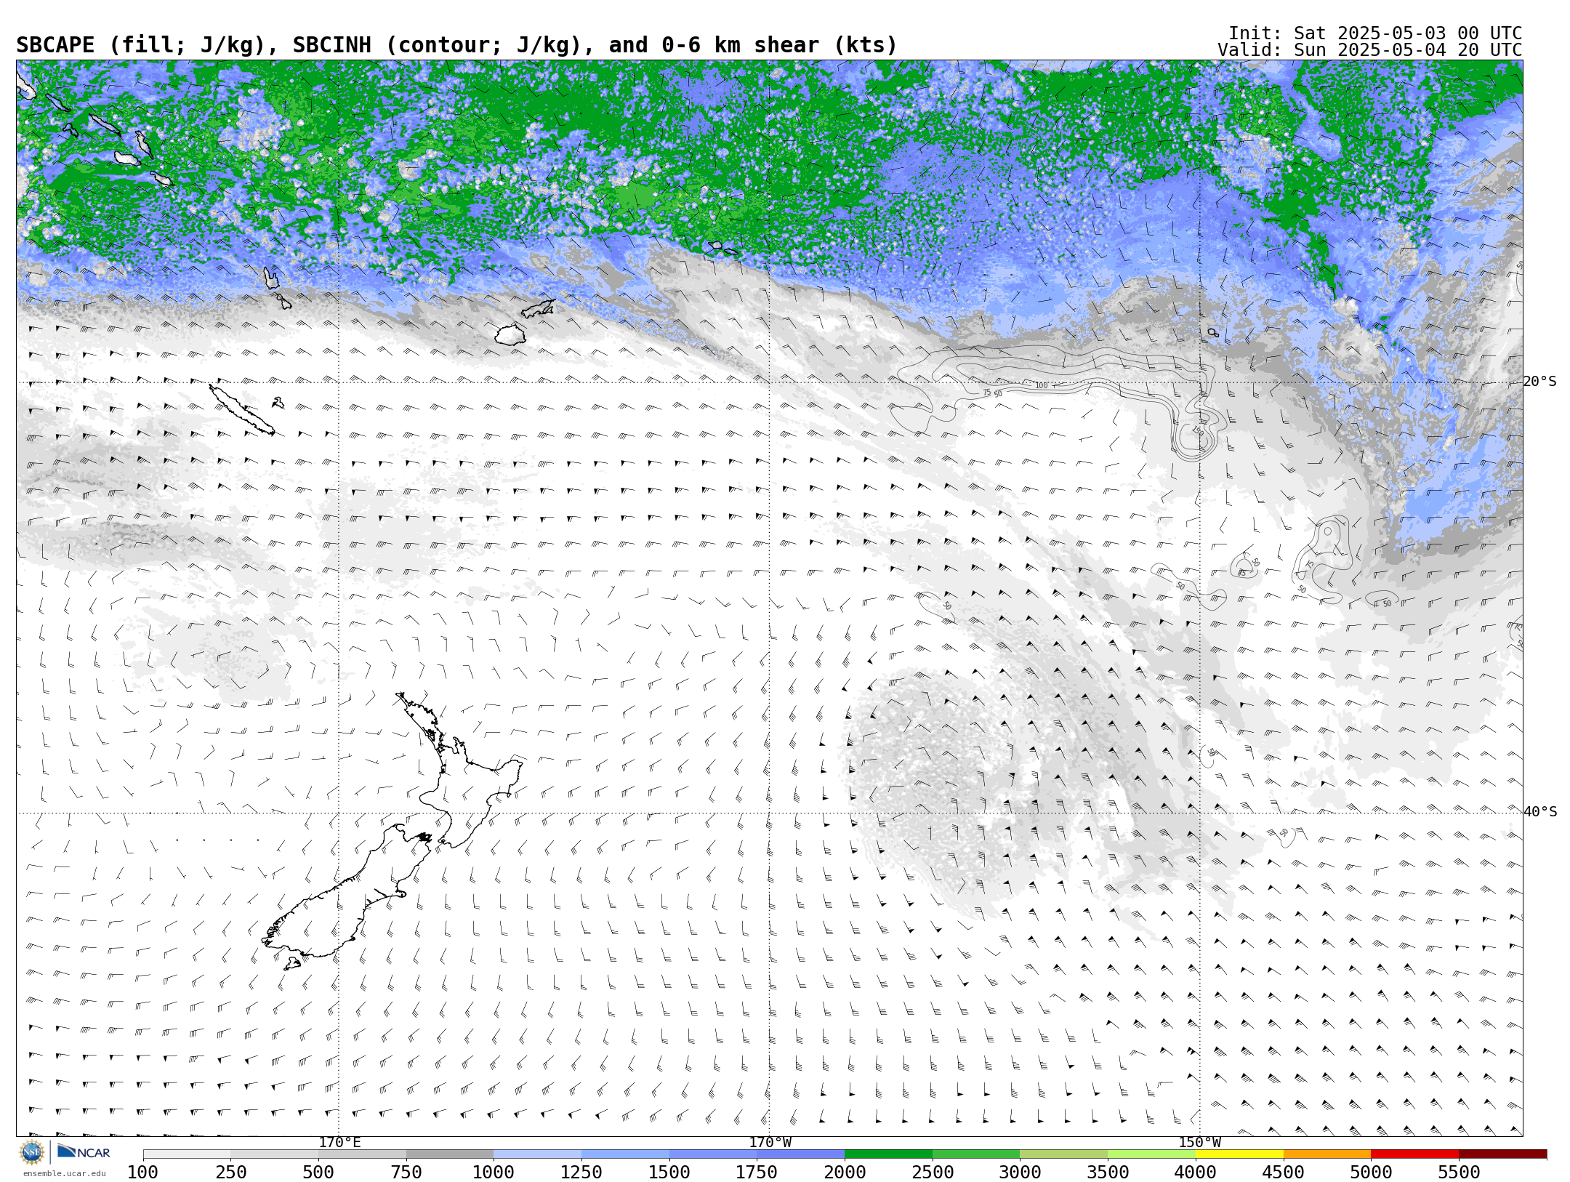
Task: Pick the yellow 4000–4500 colorbar swatch
Action: pyautogui.click(x=1239, y=1154)
